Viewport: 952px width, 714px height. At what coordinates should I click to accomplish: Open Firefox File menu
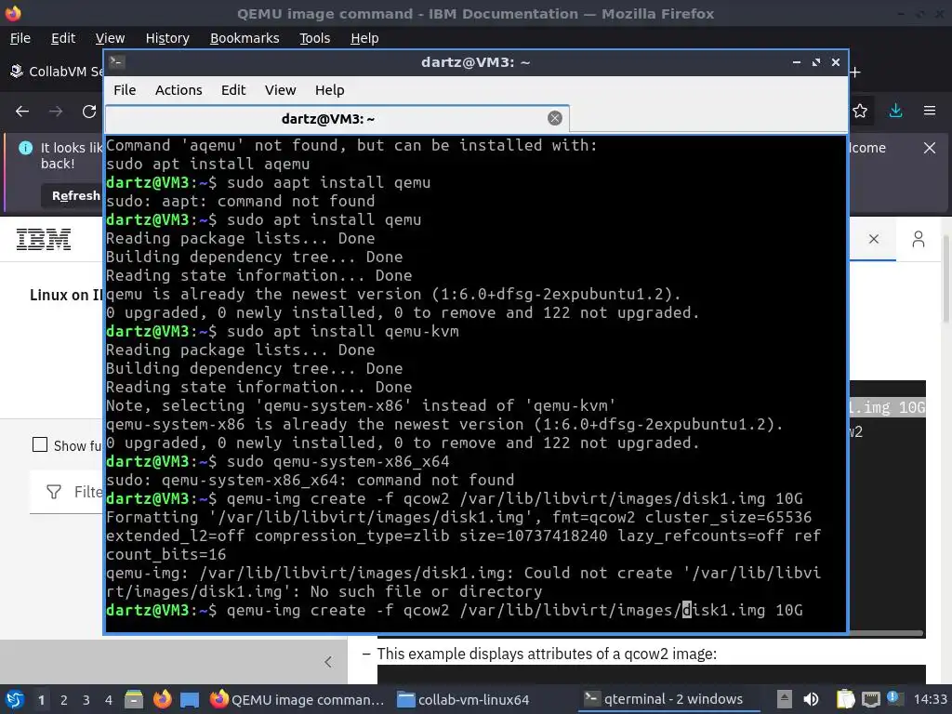click(20, 38)
